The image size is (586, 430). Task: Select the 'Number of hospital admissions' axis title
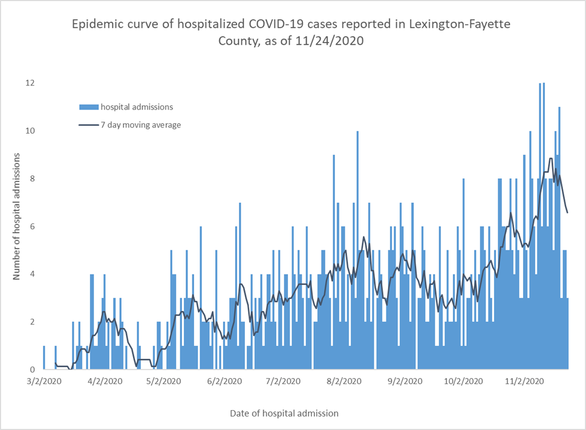(18, 216)
